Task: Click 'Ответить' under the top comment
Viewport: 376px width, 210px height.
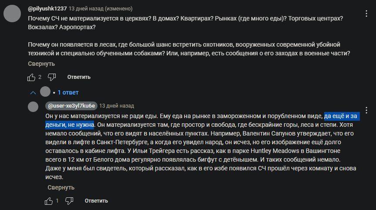Action: coord(79,77)
